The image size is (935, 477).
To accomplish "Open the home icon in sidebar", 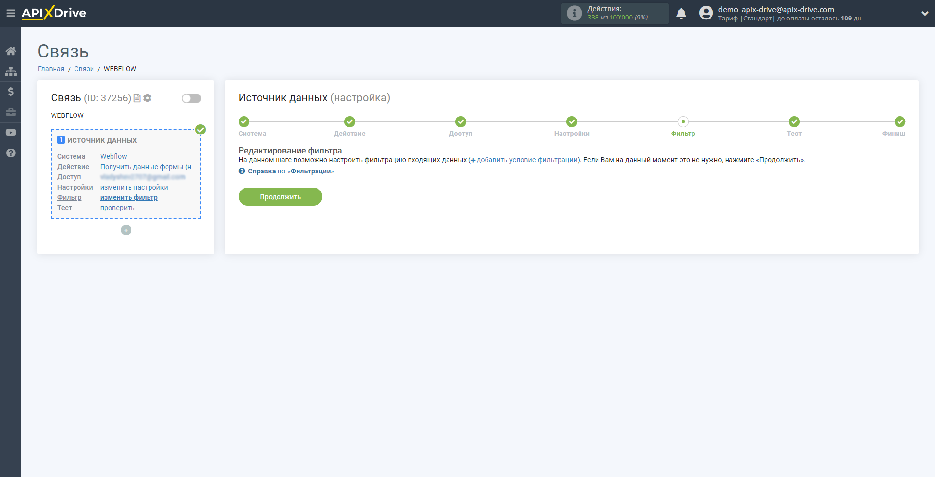I will pos(11,51).
